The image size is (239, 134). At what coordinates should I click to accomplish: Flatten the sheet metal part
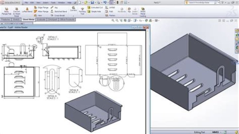pos(110,15)
